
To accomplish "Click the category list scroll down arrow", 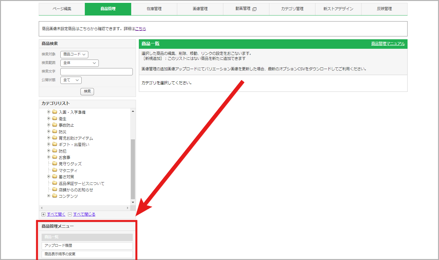I will (133, 202).
